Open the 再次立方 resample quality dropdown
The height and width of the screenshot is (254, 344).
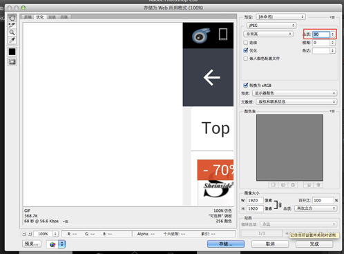[316, 208]
